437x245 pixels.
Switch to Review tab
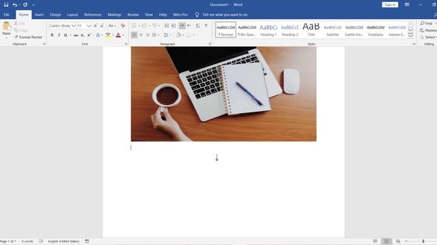coord(133,14)
